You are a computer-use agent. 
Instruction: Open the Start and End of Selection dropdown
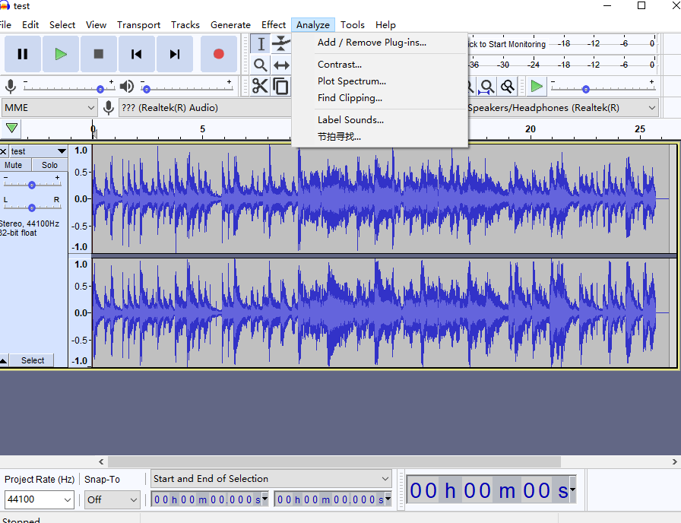(271, 479)
